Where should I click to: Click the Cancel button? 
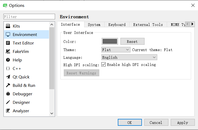(x=156, y=122)
